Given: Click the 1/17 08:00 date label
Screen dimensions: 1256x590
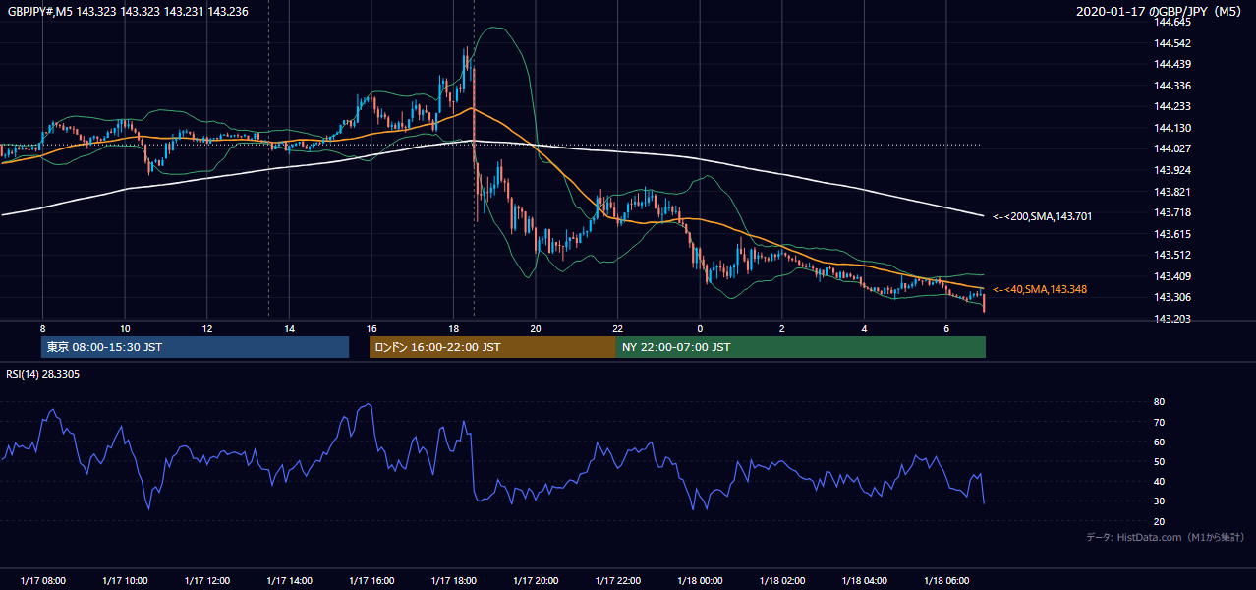Looking at the screenshot, I should 42,581.
